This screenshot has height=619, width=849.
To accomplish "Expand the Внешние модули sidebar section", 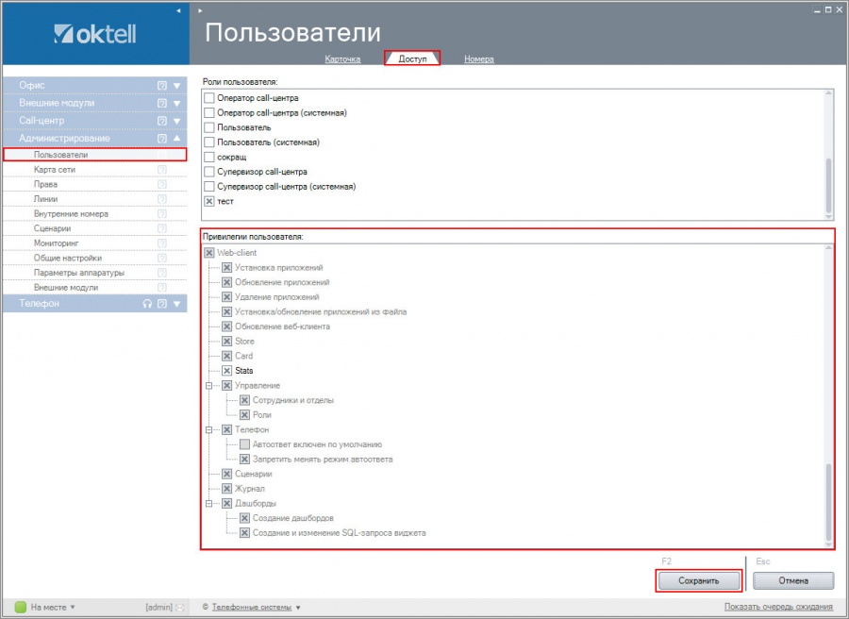I will click(176, 103).
